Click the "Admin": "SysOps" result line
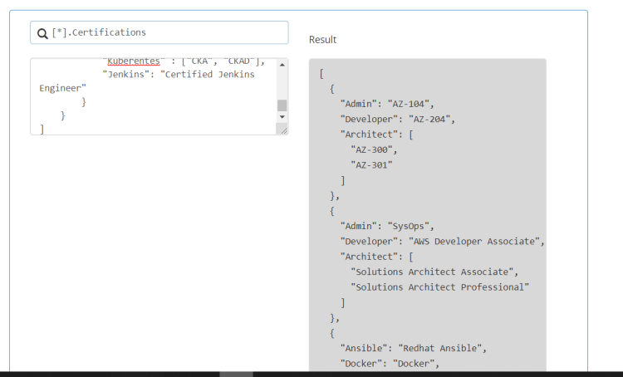The image size is (623, 377). pyautogui.click(x=387, y=226)
